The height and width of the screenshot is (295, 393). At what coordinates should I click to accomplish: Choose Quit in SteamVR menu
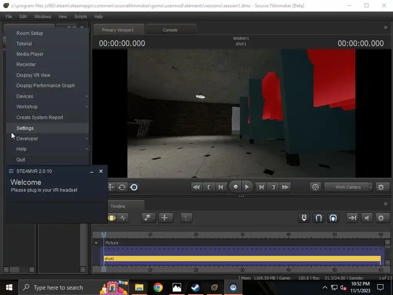pos(47,159)
